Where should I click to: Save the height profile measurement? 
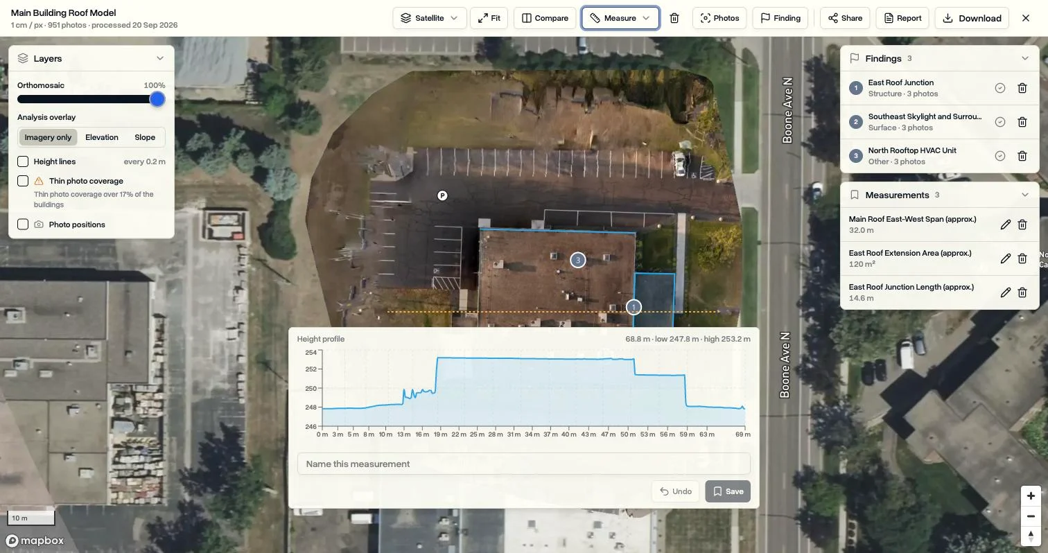[728, 491]
